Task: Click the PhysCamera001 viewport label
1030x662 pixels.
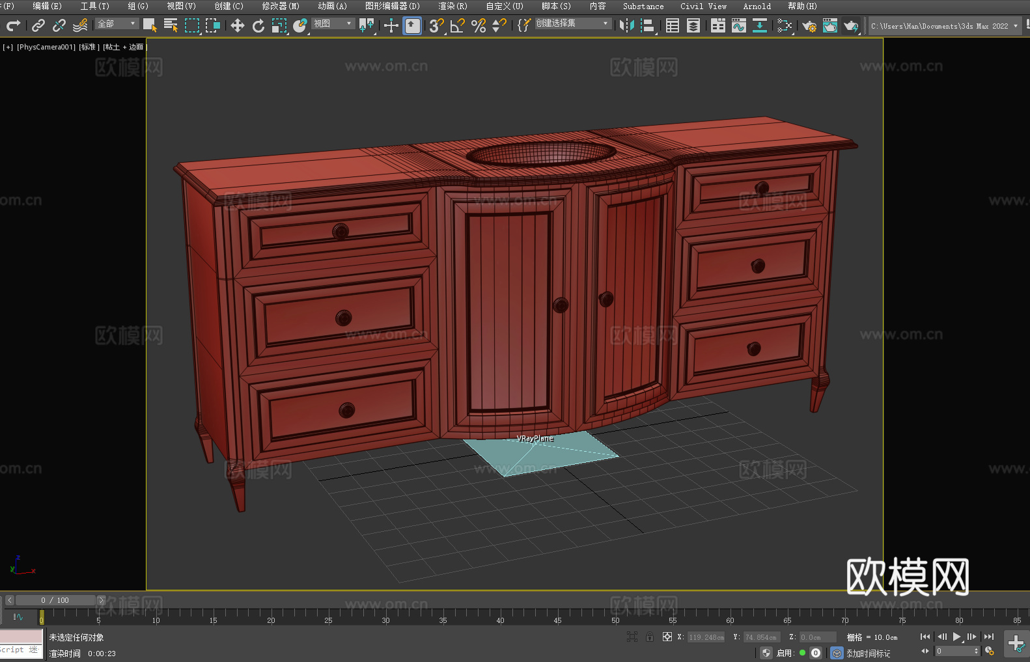Action: [46, 47]
